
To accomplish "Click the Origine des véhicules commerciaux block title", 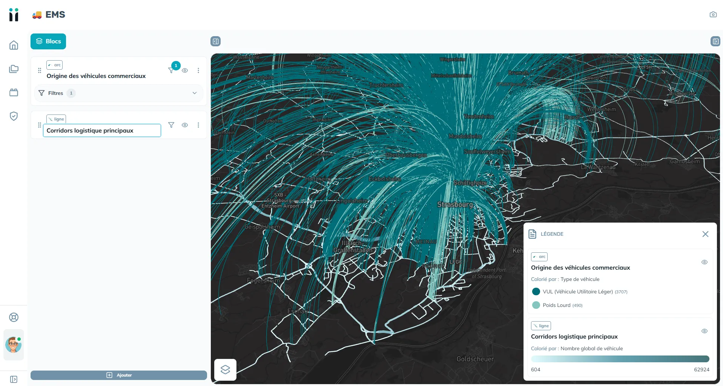I will [x=96, y=76].
